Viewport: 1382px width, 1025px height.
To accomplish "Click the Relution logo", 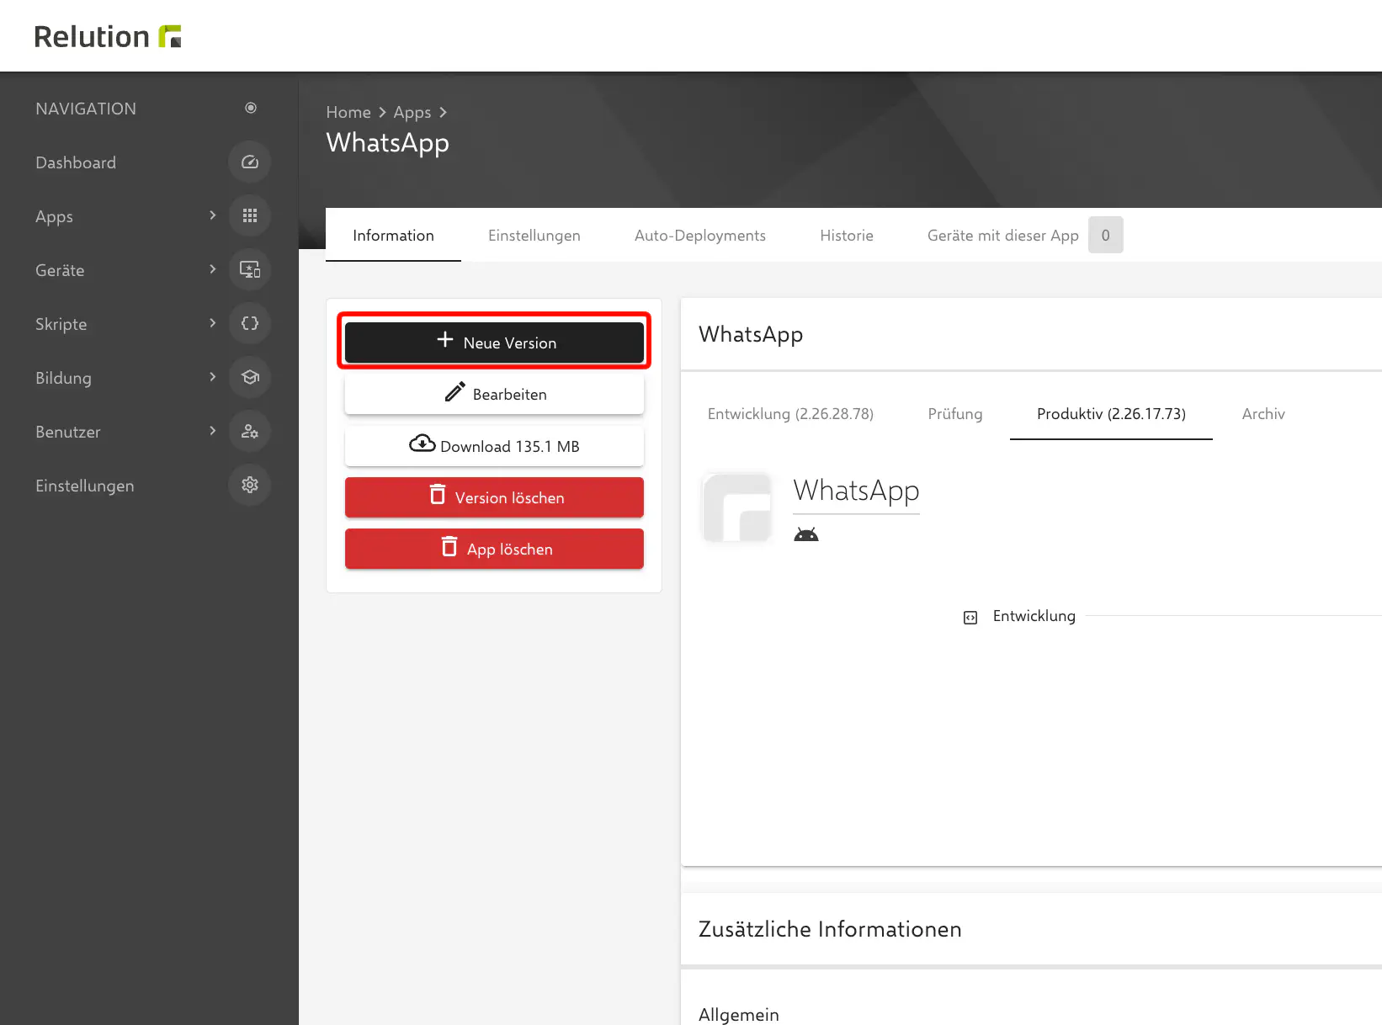I will (108, 36).
